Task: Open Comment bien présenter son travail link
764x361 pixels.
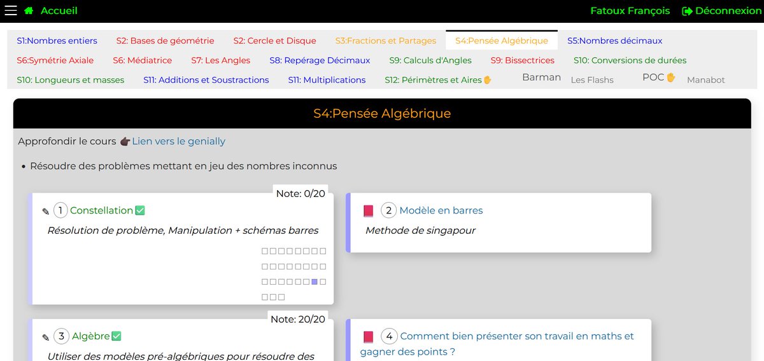Action: [x=497, y=344]
